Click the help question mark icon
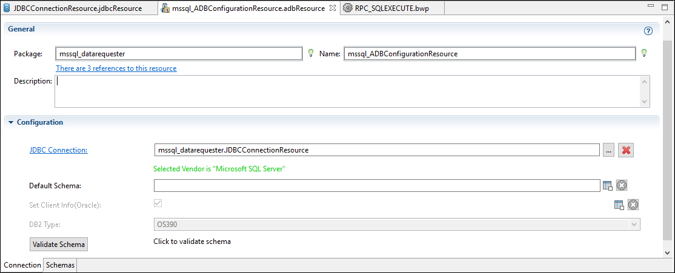The width and height of the screenshot is (675, 273). (648, 31)
